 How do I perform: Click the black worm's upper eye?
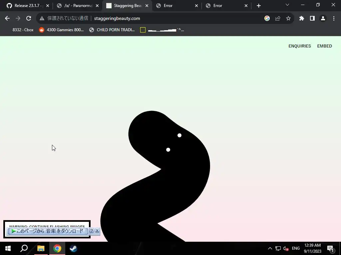coord(179,135)
